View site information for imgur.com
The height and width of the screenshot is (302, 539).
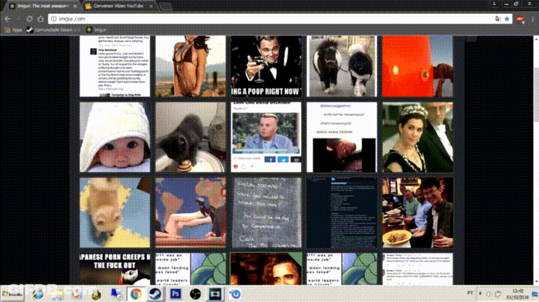[54, 19]
